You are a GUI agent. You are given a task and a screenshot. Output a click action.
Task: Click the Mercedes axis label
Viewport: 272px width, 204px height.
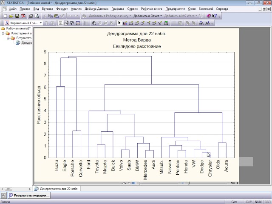click(145, 170)
